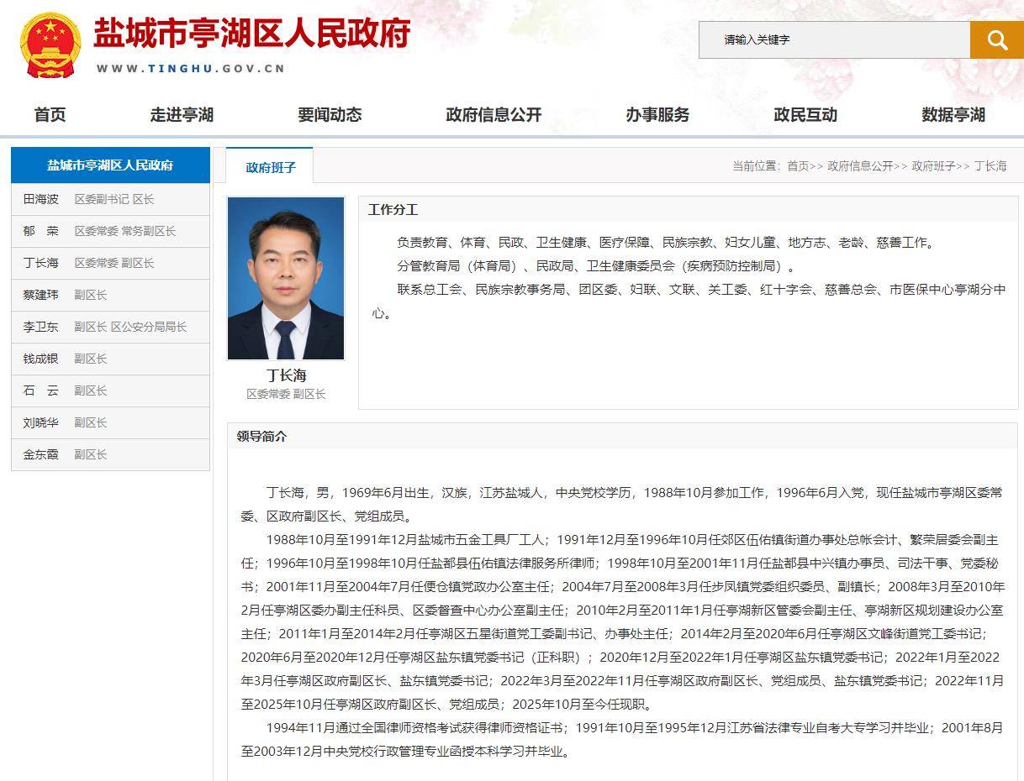Click 金东霞 副区长 sidebar entry
The height and width of the screenshot is (781, 1024).
pyautogui.click(x=110, y=455)
